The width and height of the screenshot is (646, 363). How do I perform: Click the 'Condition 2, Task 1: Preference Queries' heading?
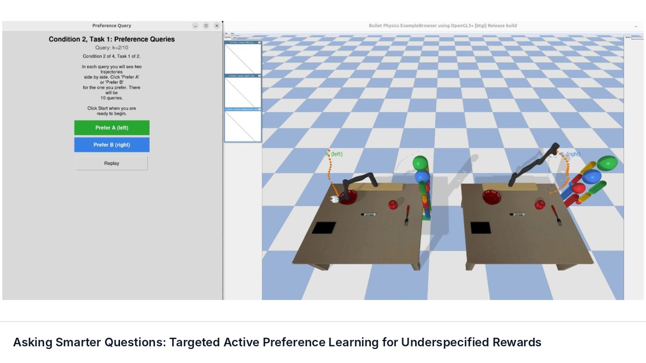112,39
